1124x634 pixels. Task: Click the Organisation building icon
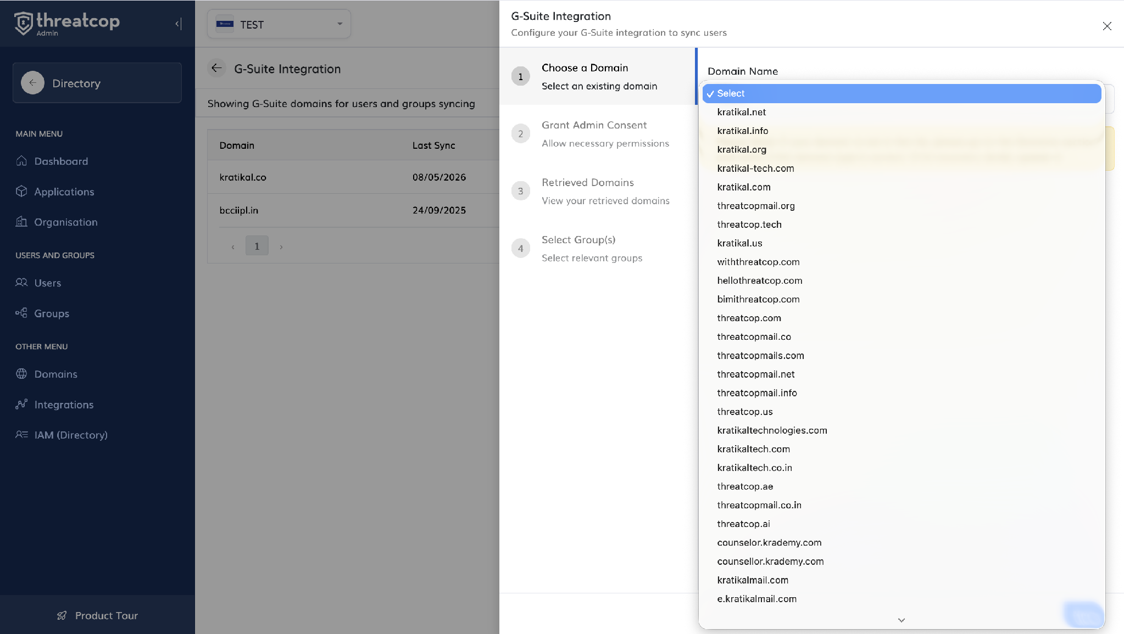[21, 222]
